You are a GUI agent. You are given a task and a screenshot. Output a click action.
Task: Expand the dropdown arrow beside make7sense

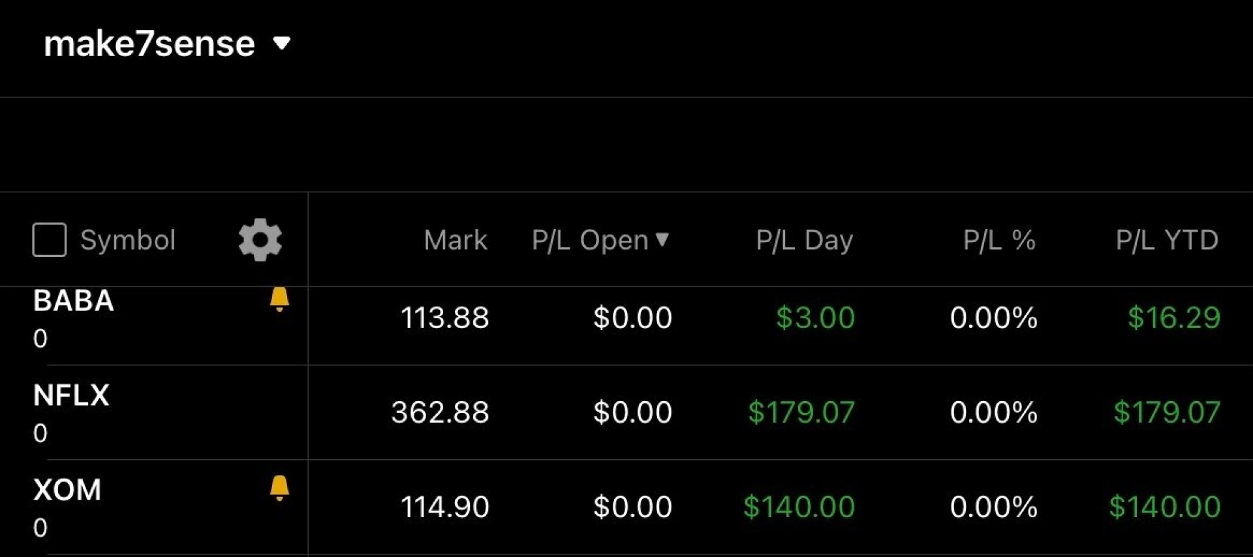coord(282,44)
